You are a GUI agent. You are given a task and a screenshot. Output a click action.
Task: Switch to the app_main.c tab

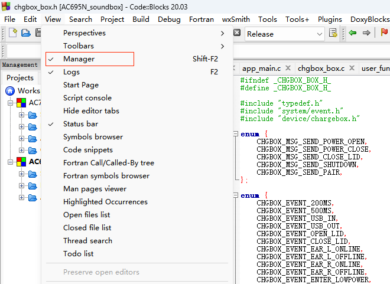click(261, 68)
